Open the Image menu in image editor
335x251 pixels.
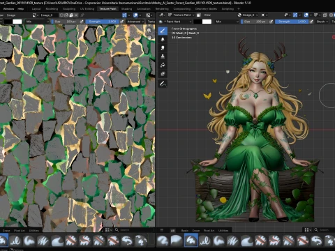point(11,15)
